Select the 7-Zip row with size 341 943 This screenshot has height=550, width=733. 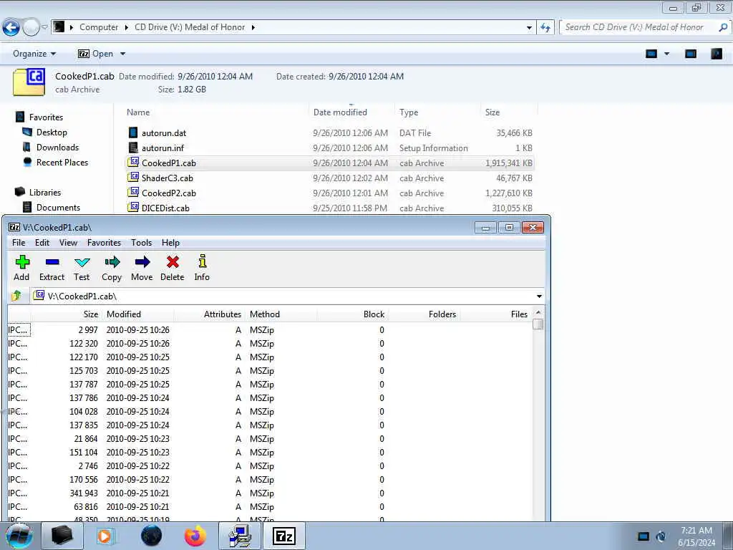(270, 493)
